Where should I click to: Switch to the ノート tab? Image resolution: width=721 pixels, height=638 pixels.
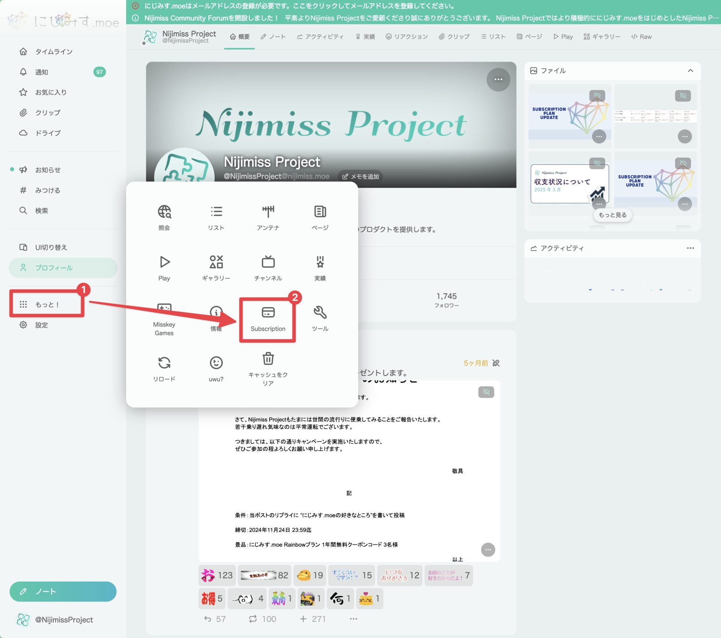tap(273, 36)
